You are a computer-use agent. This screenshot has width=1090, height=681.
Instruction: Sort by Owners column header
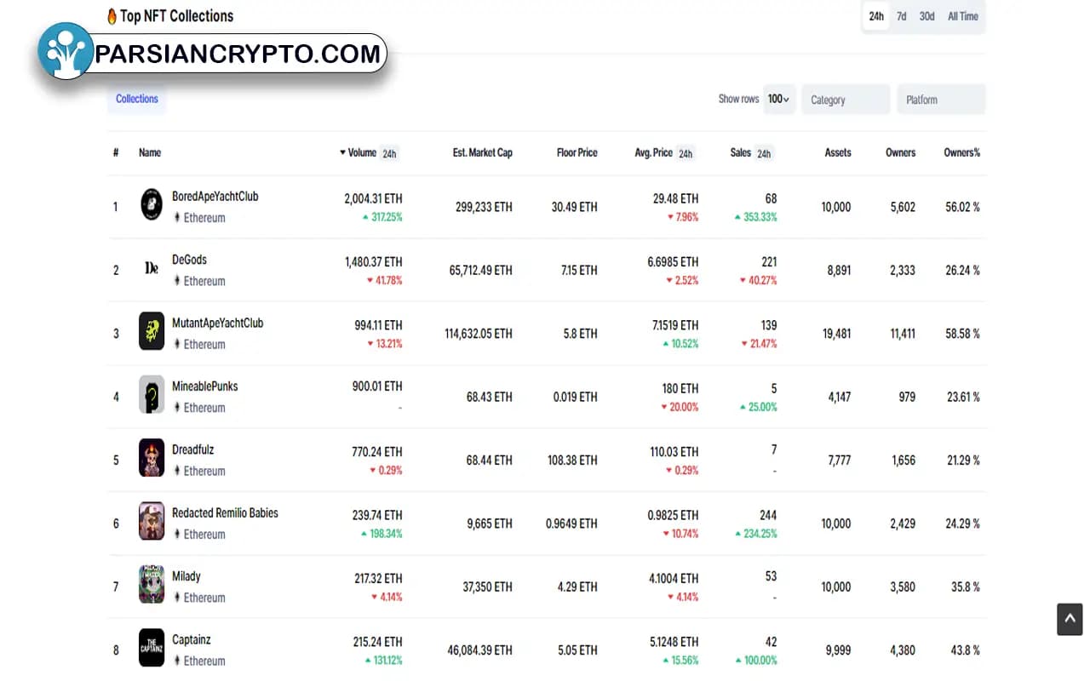(901, 153)
